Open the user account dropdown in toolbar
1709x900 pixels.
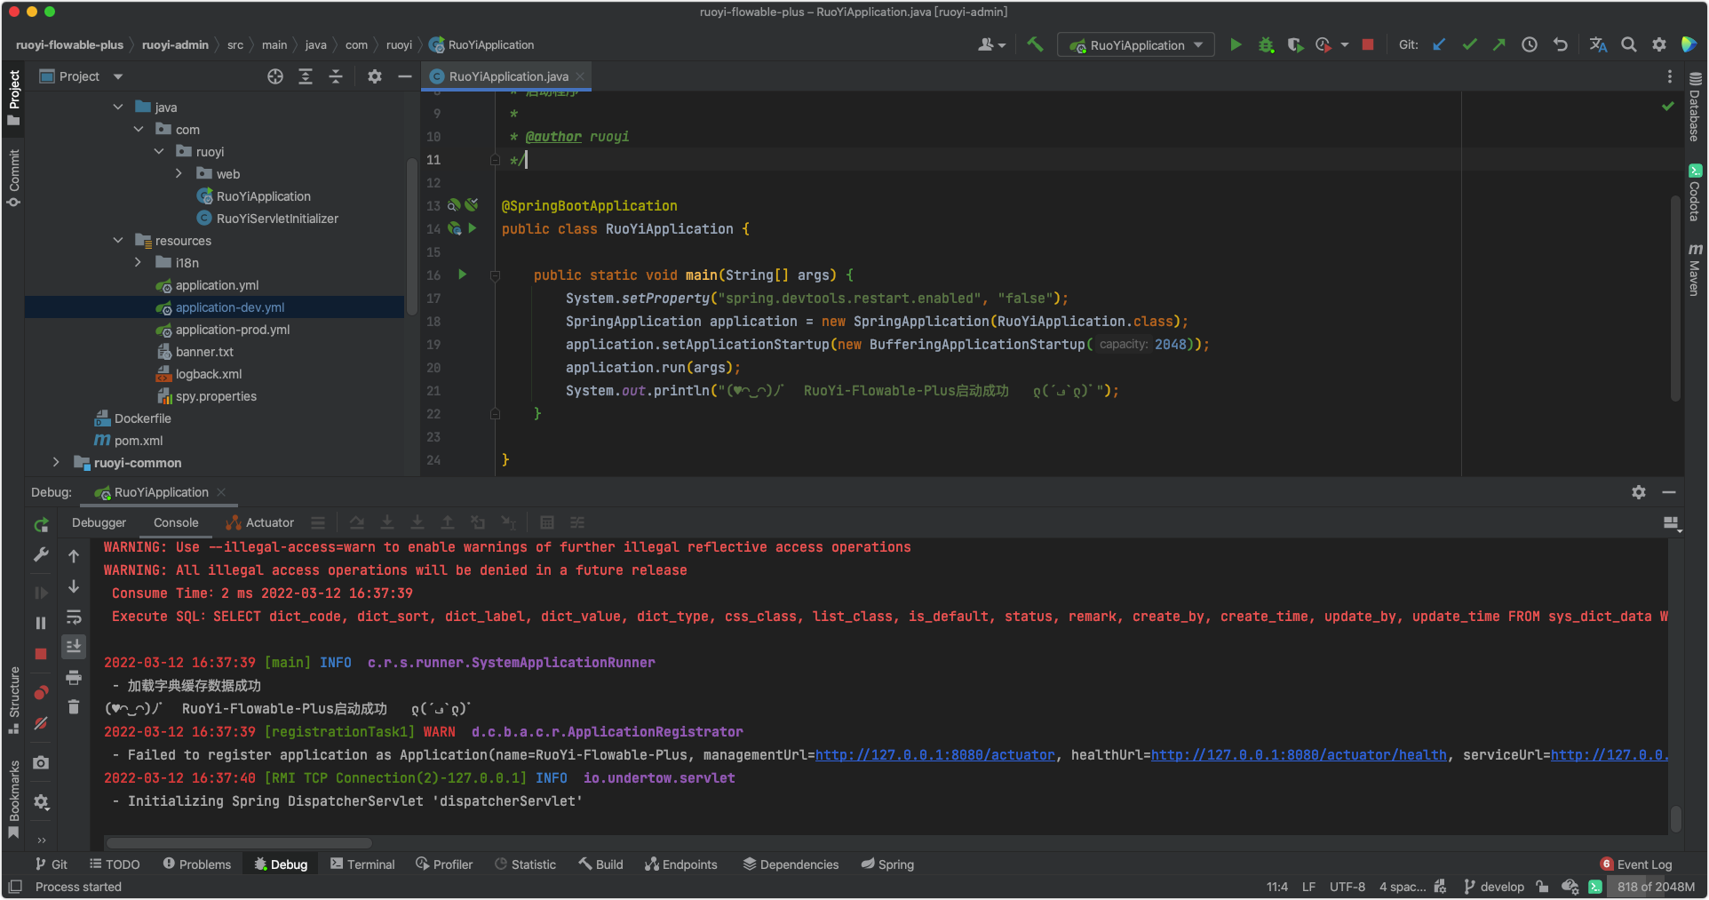pyautogui.click(x=991, y=44)
